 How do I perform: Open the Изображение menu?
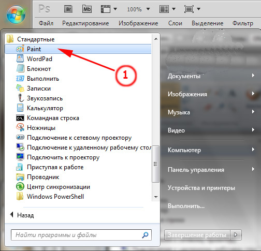click(138, 23)
